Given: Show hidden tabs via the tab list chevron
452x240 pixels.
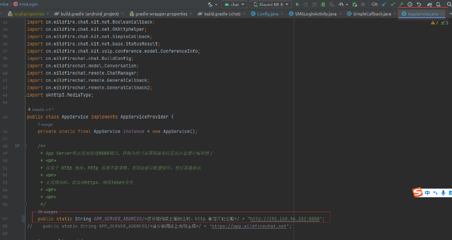Looking at the screenshot, I should click(x=450, y=14).
